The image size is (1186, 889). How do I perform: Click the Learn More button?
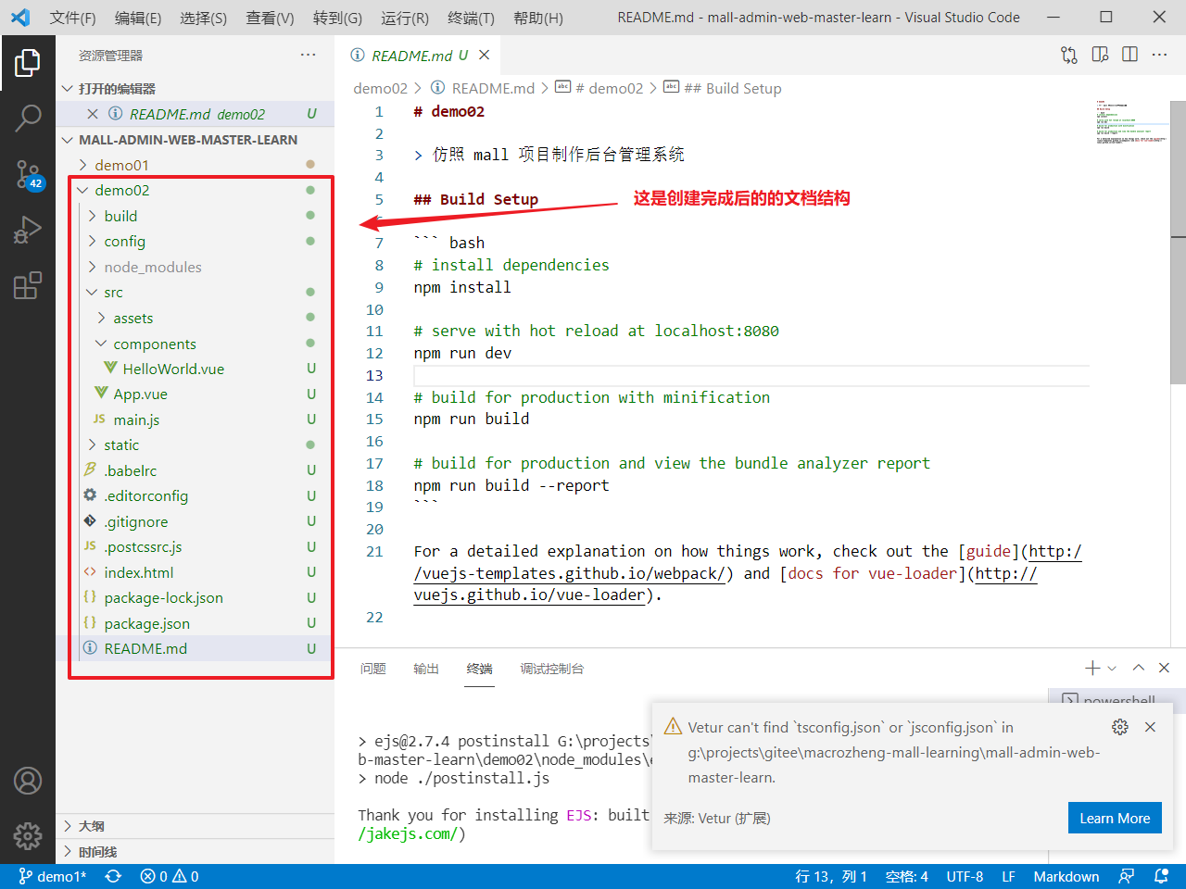click(1115, 818)
